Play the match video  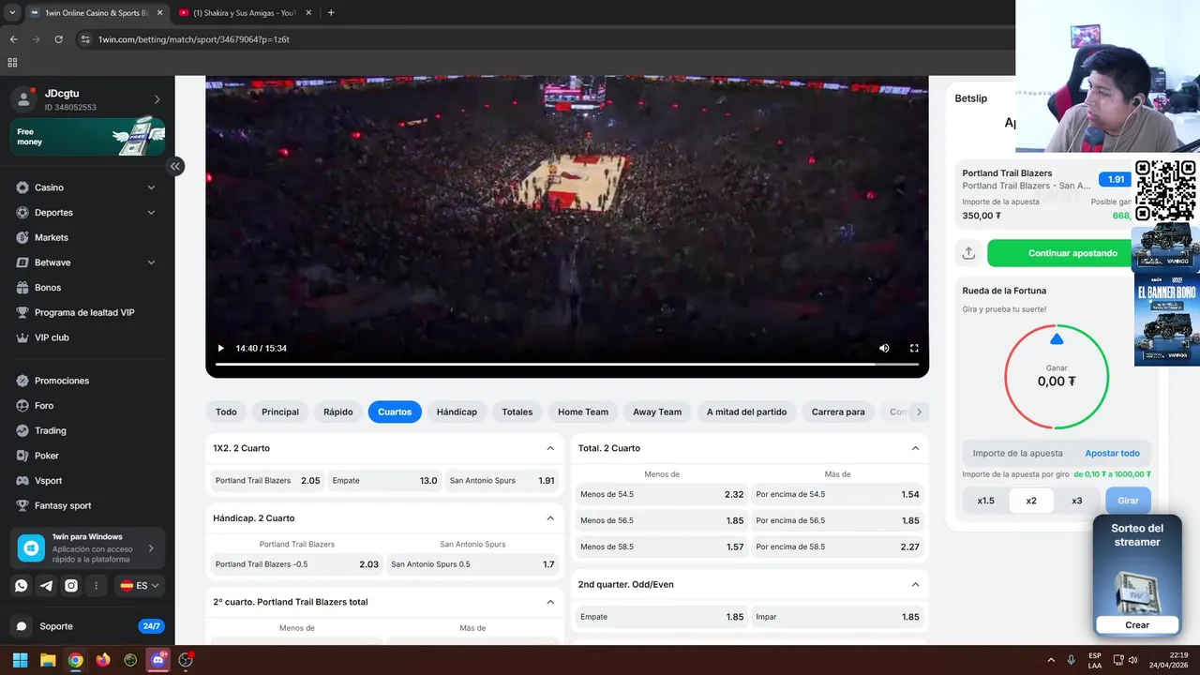point(221,349)
